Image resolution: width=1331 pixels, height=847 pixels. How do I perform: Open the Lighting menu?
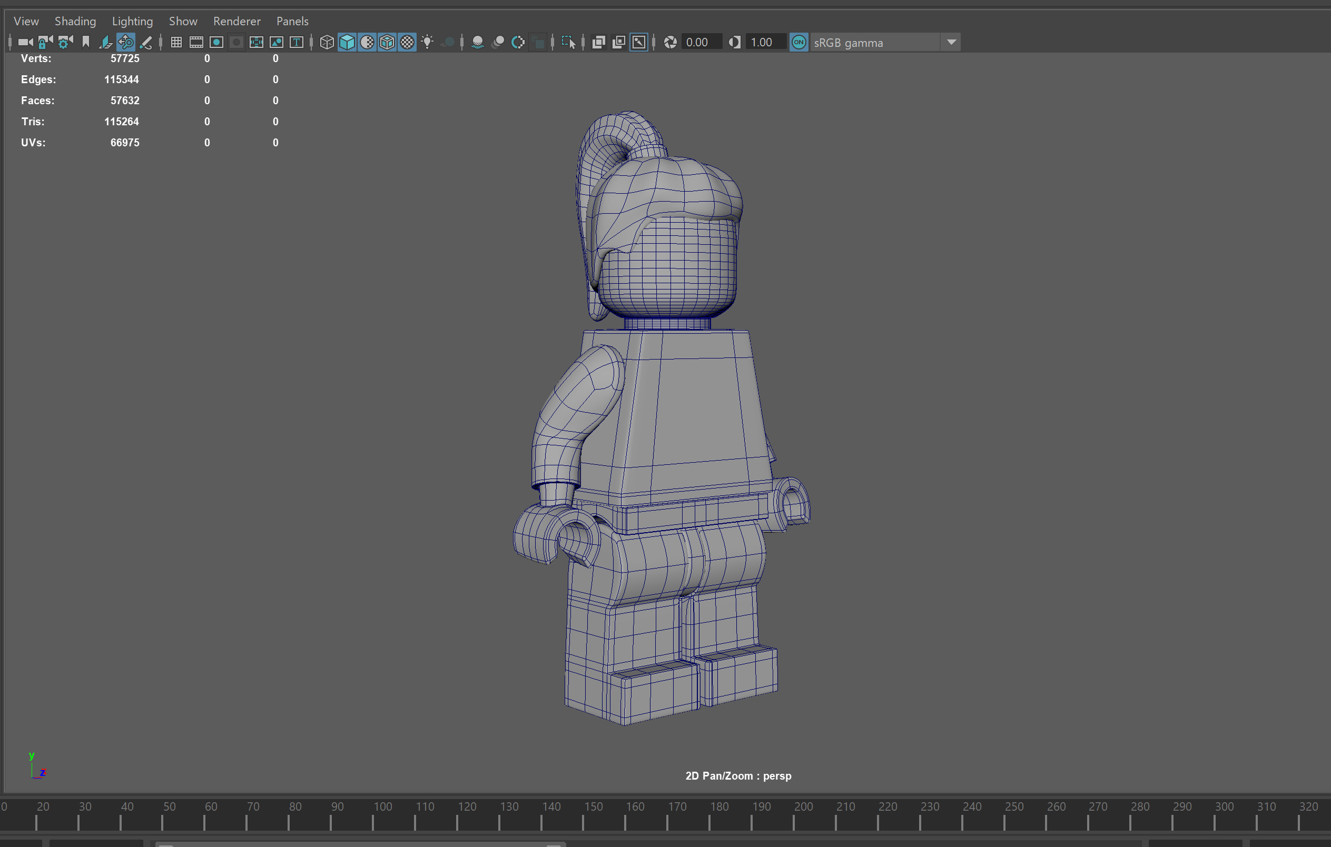click(132, 21)
